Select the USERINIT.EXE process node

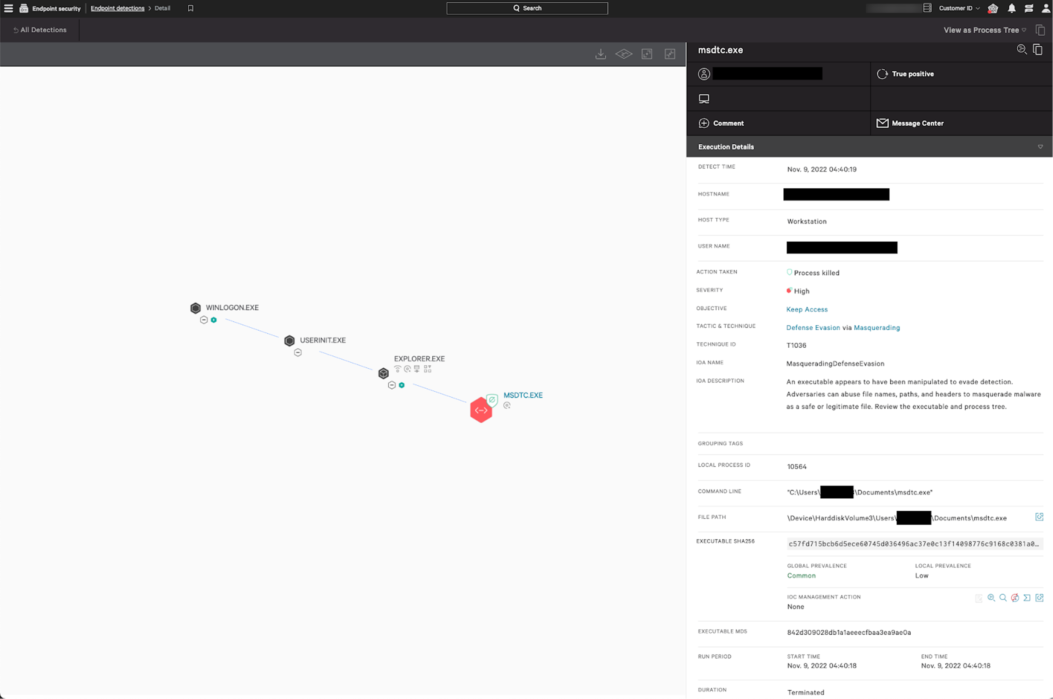click(289, 341)
